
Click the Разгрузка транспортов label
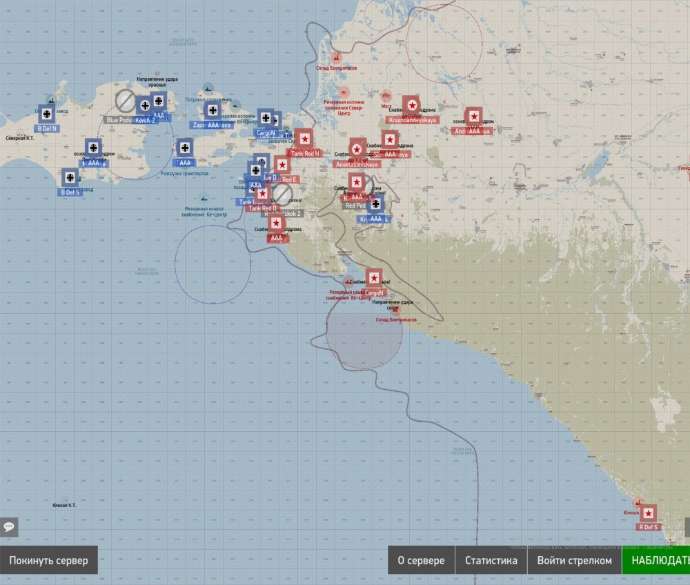(184, 174)
